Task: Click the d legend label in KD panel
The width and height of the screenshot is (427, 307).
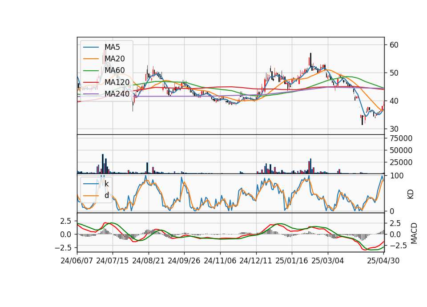Action: 107,195
